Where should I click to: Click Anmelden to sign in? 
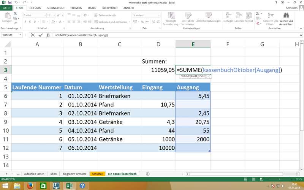(291, 7)
